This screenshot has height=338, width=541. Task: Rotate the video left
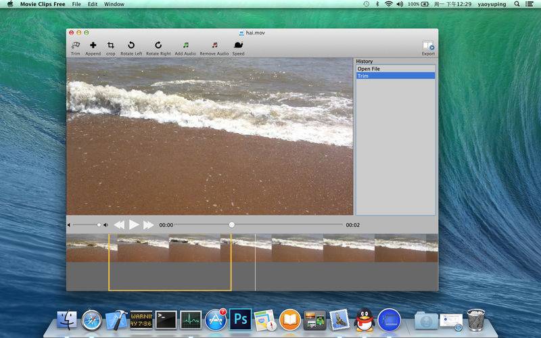pyautogui.click(x=131, y=48)
